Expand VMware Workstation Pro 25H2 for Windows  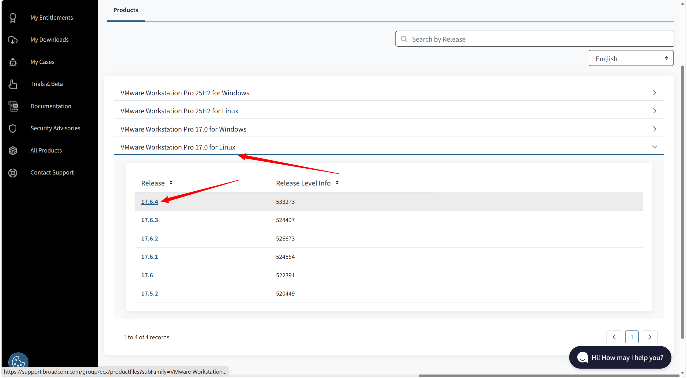654,93
